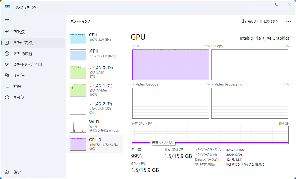
Task: Open the ユーザー users icon
Action: click(7, 75)
